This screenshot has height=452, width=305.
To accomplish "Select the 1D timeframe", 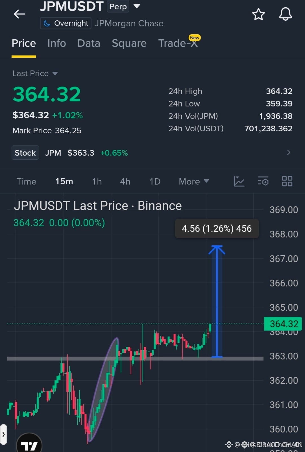I will [155, 181].
